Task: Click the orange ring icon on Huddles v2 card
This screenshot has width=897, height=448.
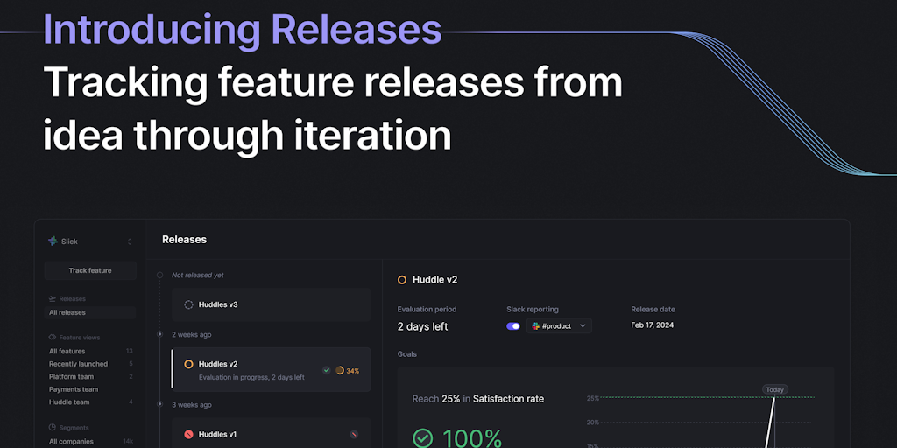Action: pos(189,364)
